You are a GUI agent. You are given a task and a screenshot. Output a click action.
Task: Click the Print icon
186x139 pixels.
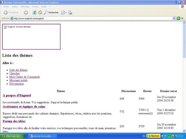[70, 12]
